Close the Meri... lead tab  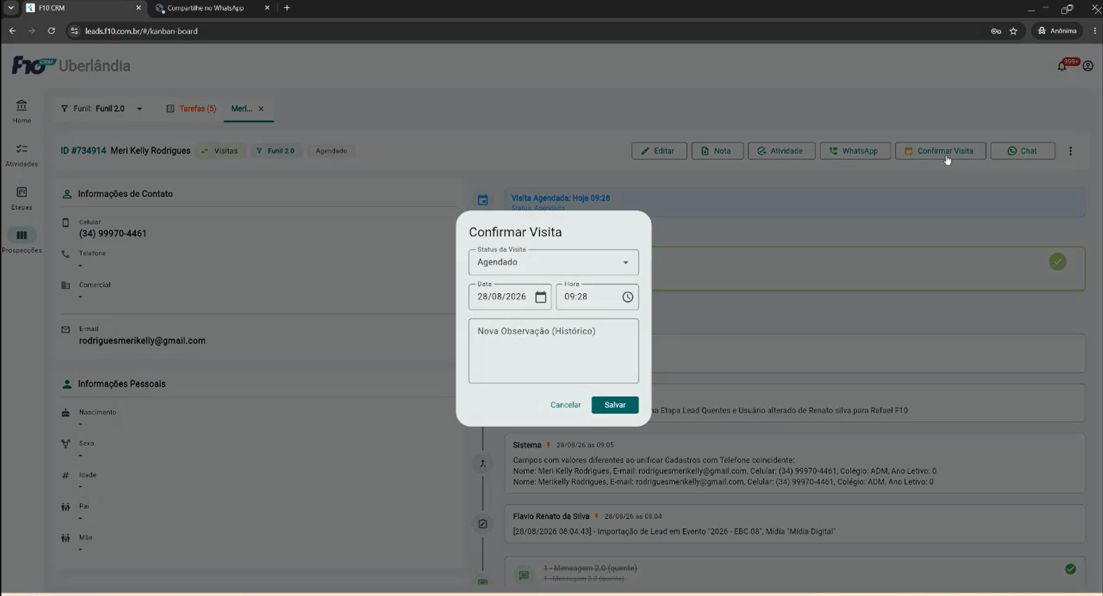click(x=261, y=108)
